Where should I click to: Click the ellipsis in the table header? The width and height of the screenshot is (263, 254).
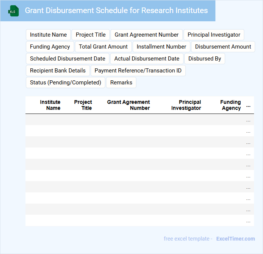point(248,106)
